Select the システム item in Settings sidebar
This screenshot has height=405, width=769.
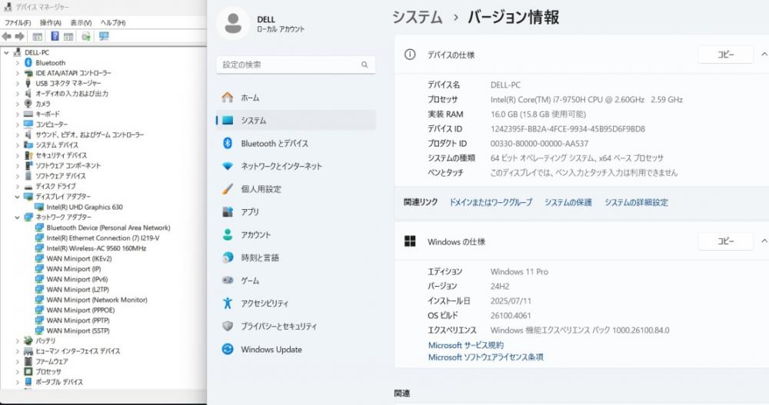296,120
